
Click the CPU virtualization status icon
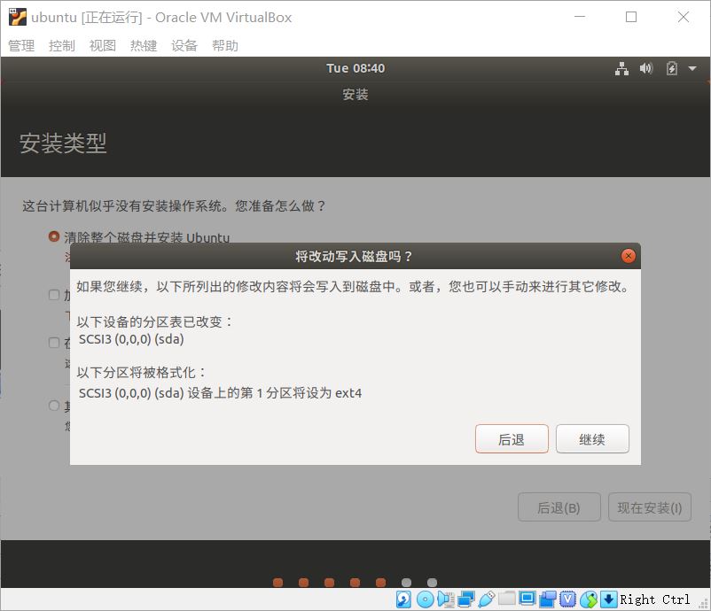click(567, 599)
